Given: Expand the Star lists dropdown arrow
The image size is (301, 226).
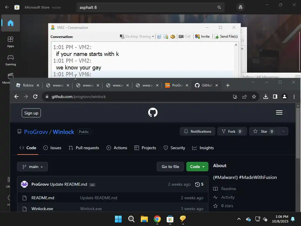Looking at the screenshot, I should 283,132.
